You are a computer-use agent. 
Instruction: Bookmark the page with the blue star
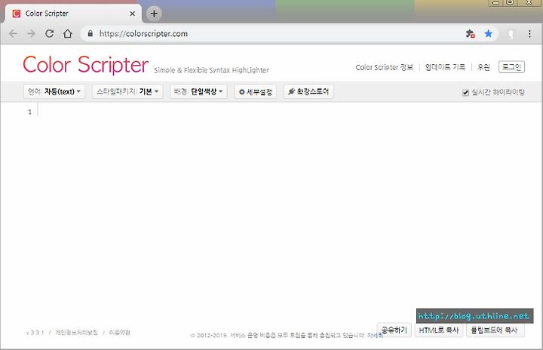point(488,34)
